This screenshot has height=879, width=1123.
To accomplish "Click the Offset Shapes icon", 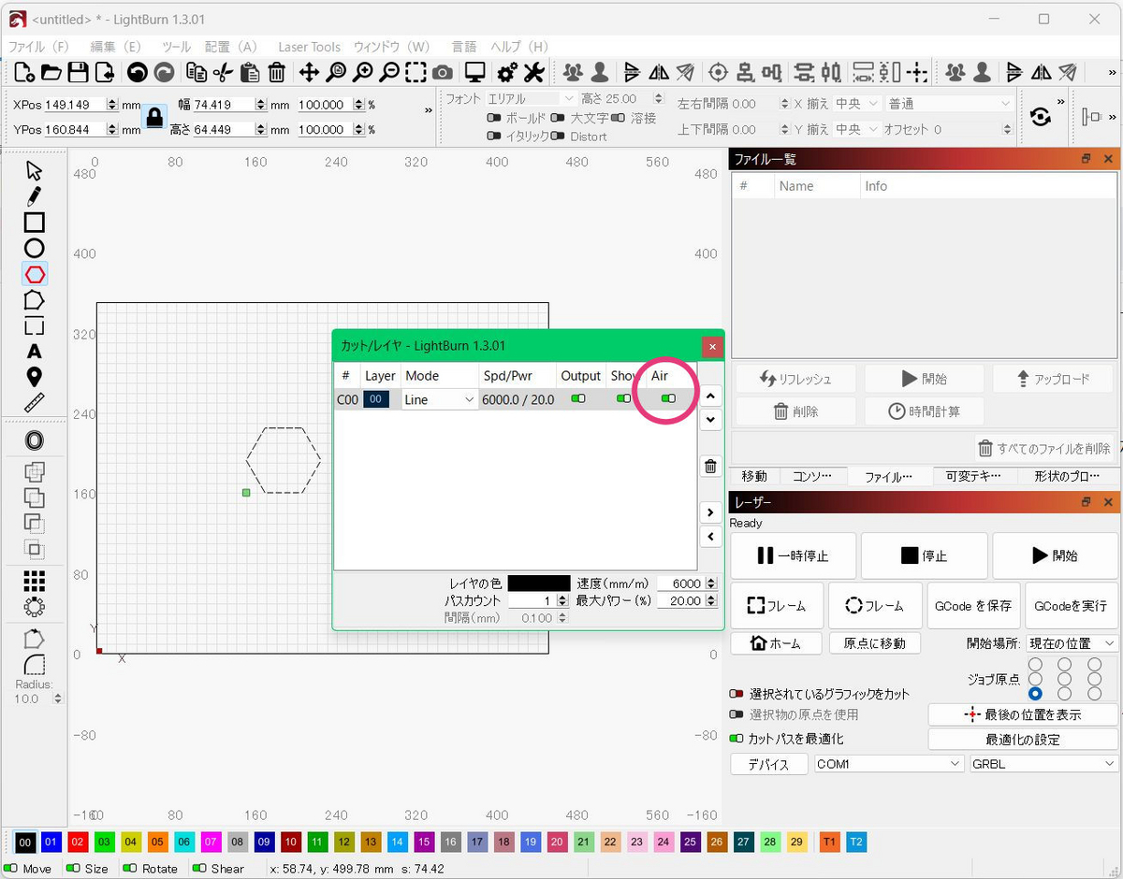I will coord(34,440).
